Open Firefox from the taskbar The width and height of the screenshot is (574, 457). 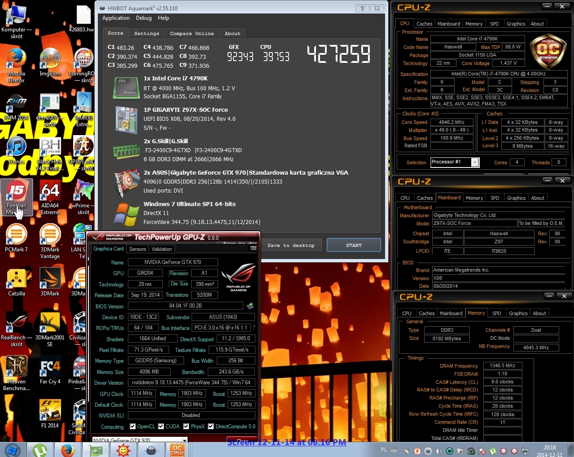click(x=67, y=450)
